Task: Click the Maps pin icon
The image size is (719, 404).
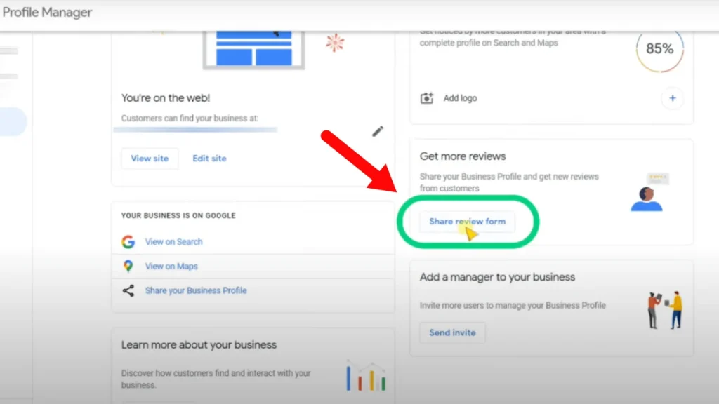Action: pyautogui.click(x=128, y=266)
